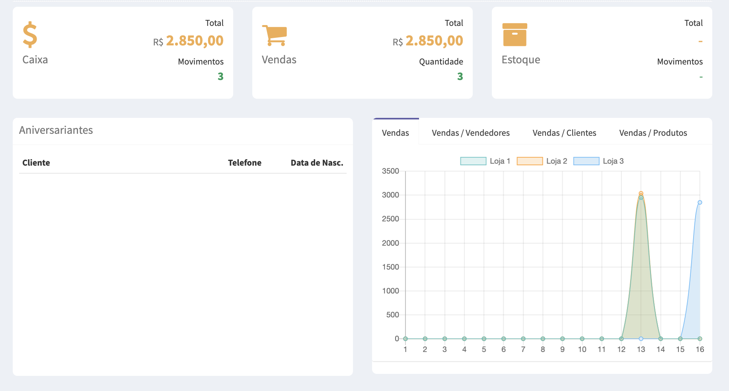Click the Loja 3 data point at day 16
The image size is (729, 391).
click(x=700, y=203)
